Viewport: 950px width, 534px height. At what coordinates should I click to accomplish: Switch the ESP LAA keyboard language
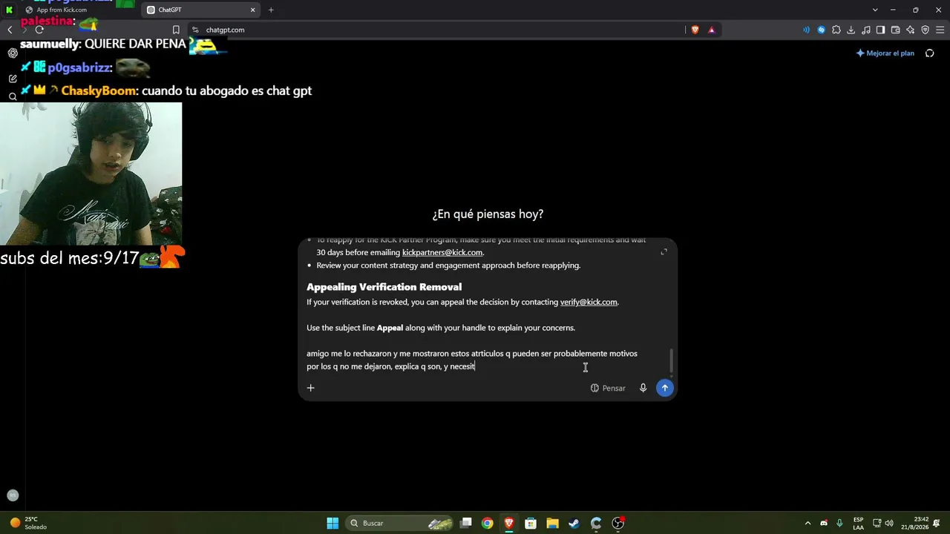click(858, 523)
